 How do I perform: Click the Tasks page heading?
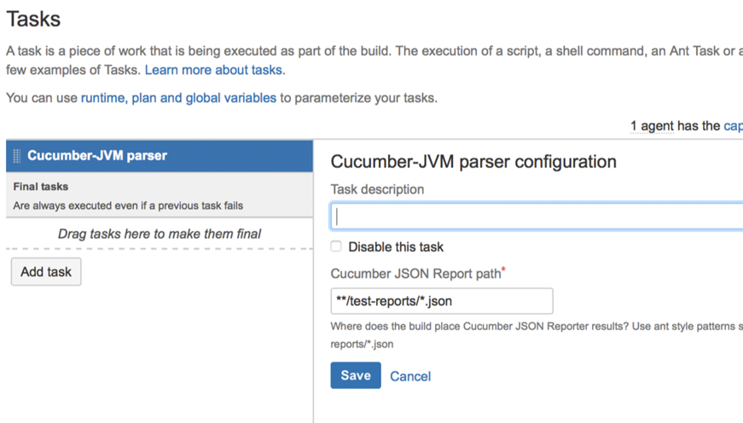[33, 18]
